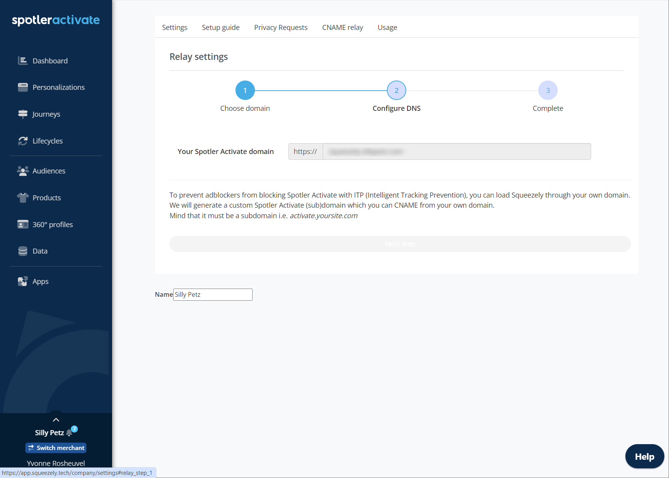This screenshot has width=669, height=478.
Task: Open the Audiences page
Action: 49,171
